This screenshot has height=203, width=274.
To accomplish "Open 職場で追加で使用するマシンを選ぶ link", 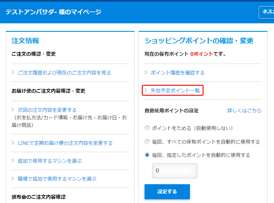I will pyautogui.click(x=57, y=179).
